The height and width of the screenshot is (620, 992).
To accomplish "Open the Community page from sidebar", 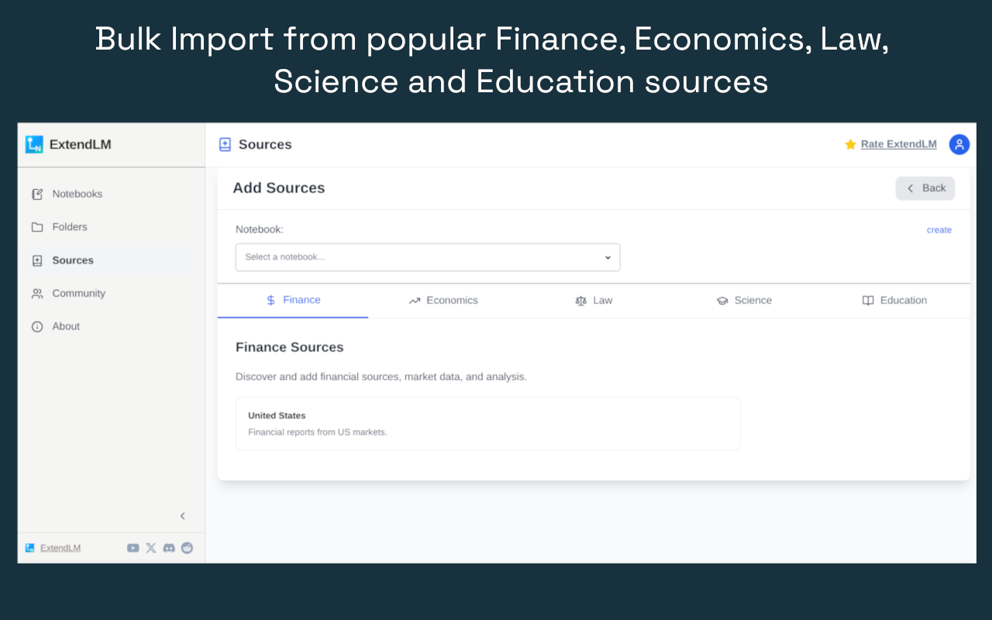I will 78,294.
